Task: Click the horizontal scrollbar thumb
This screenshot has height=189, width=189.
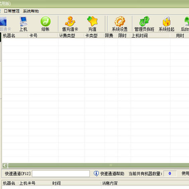Action: coord(99,165)
